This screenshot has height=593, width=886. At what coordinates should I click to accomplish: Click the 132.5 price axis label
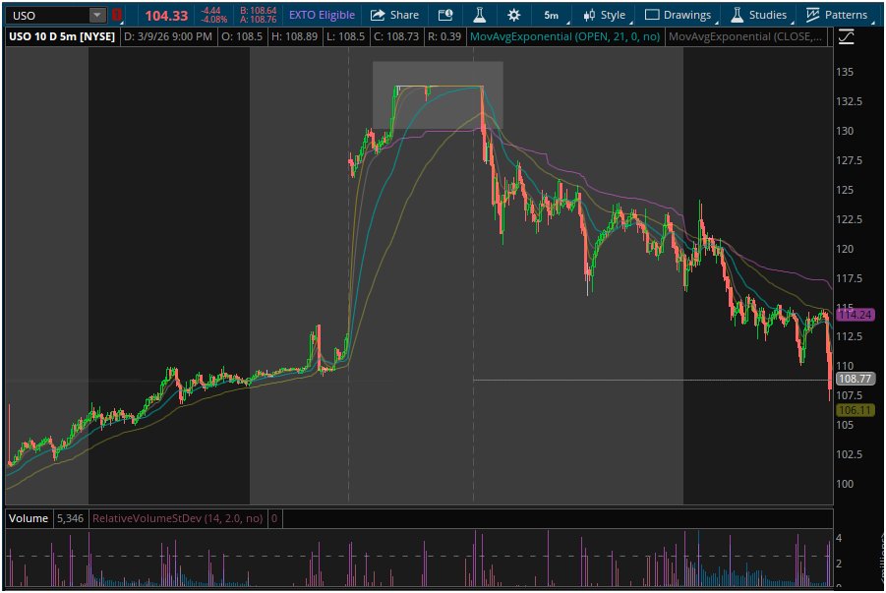coord(850,101)
